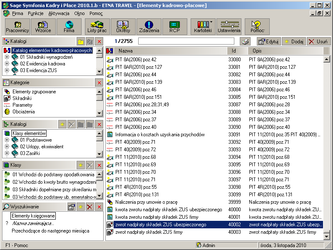The image size is (333, 250).
Task: Close the Klasy panel with red X
Action: [x=99, y=165]
